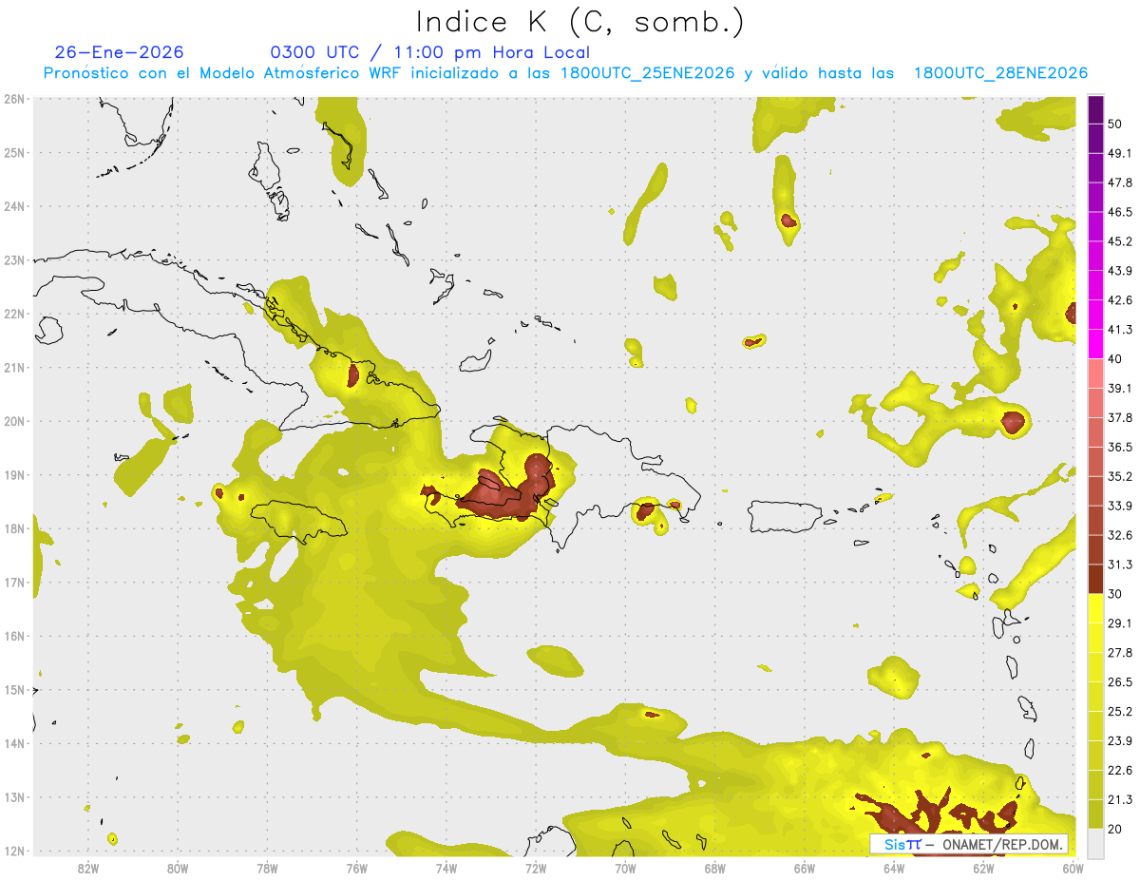Click the longitude label "64W"

pos(894,868)
